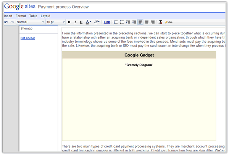Screen dimensions: 229x155
Task: Open the Format menu
Action: pyautogui.click(x=21, y=16)
